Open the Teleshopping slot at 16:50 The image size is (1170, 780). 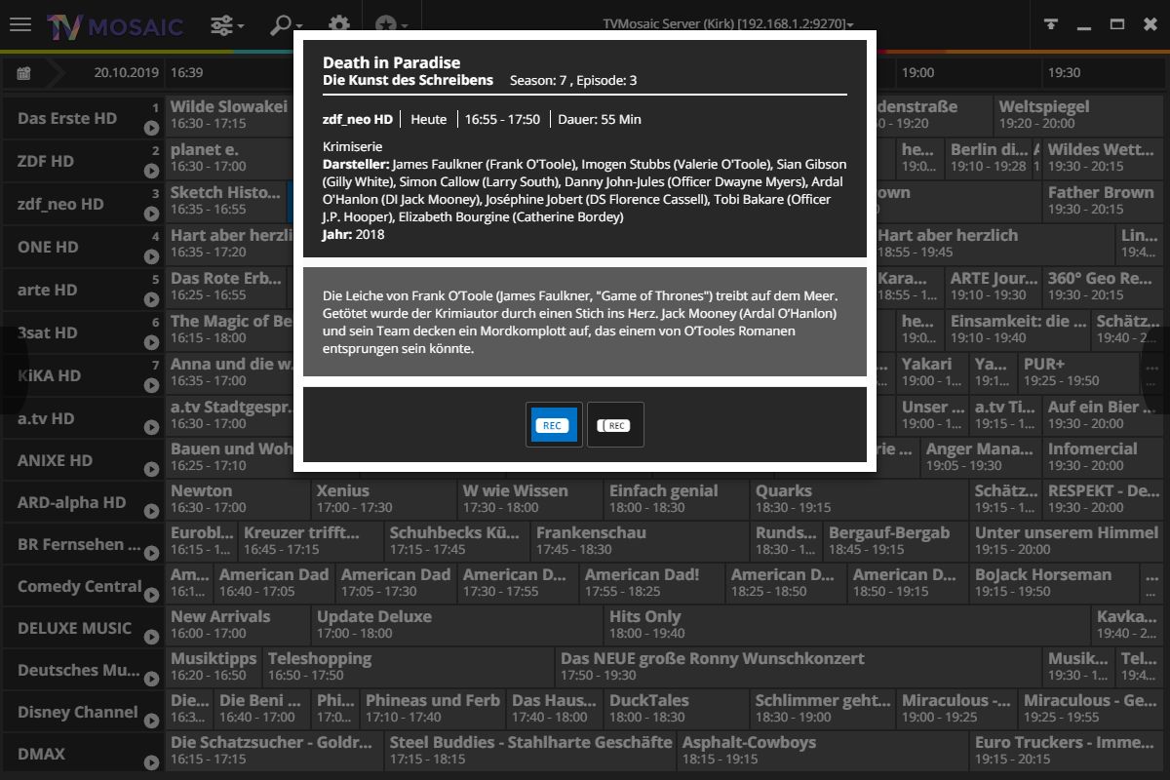[409, 666]
